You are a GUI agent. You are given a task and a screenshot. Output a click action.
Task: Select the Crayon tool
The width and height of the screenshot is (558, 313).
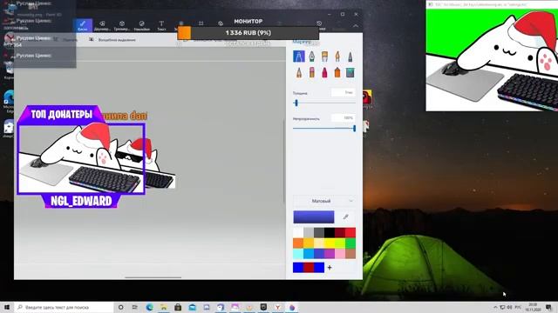pos(324,72)
